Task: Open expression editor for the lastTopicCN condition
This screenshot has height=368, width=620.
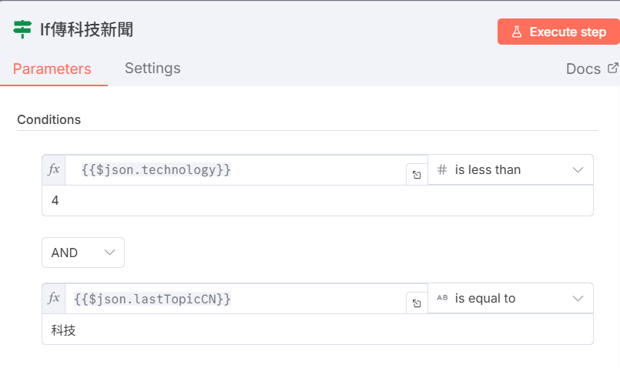Action: click(416, 303)
